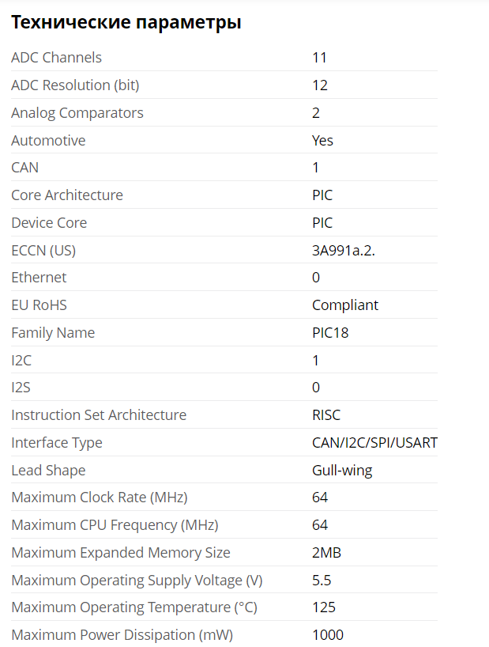
Task: Click the EU RoHS Compliant value
Action: coord(345,305)
